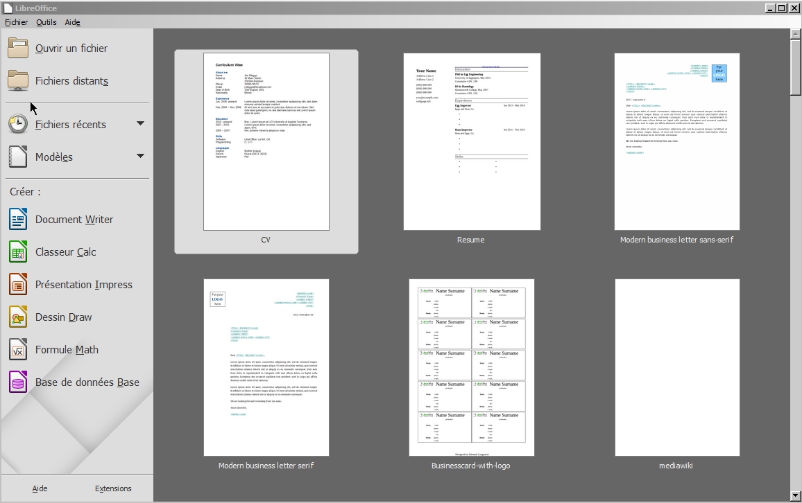Click the Base database icon
This screenshot has width=802, height=503.
pos(18,382)
